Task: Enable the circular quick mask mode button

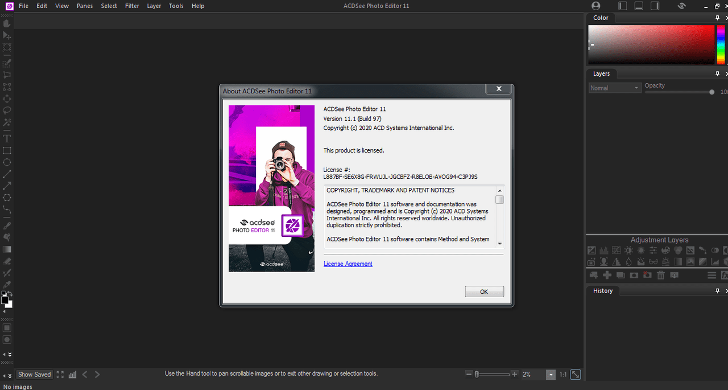Action: (x=7, y=339)
